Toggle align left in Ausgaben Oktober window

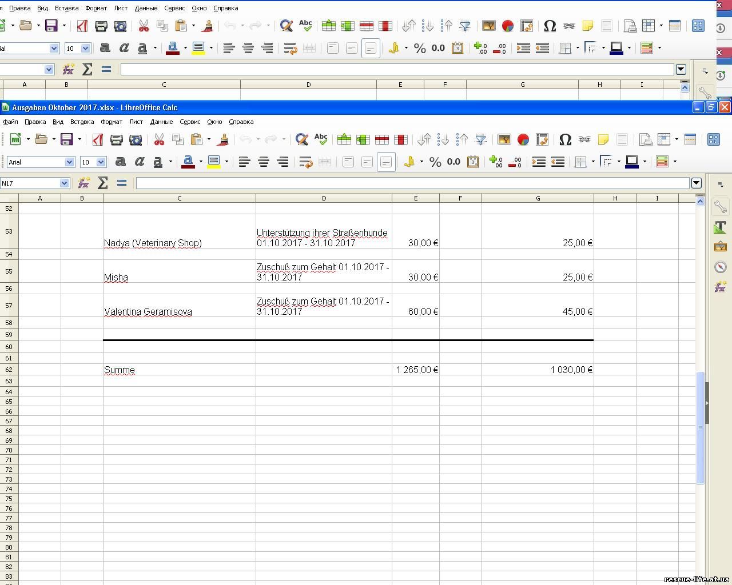[245, 162]
